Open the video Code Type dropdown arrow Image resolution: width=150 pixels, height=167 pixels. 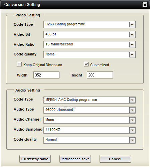click(x=132, y=24)
